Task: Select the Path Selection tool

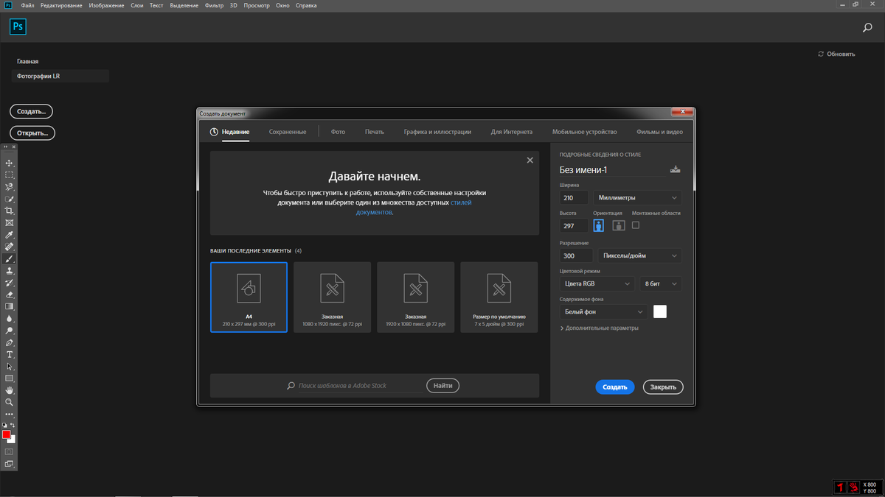Action: pyautogui.click(x=10, y=367)
